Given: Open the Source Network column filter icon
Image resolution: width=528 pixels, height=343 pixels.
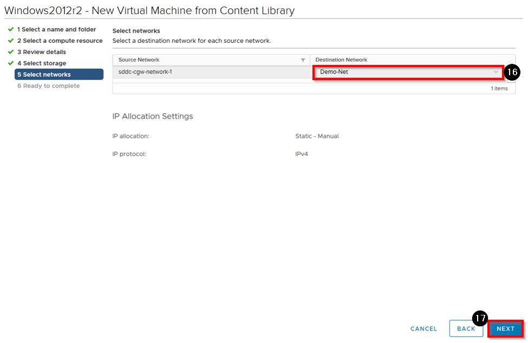Looking at the screenshot, I should pos(303,60).
